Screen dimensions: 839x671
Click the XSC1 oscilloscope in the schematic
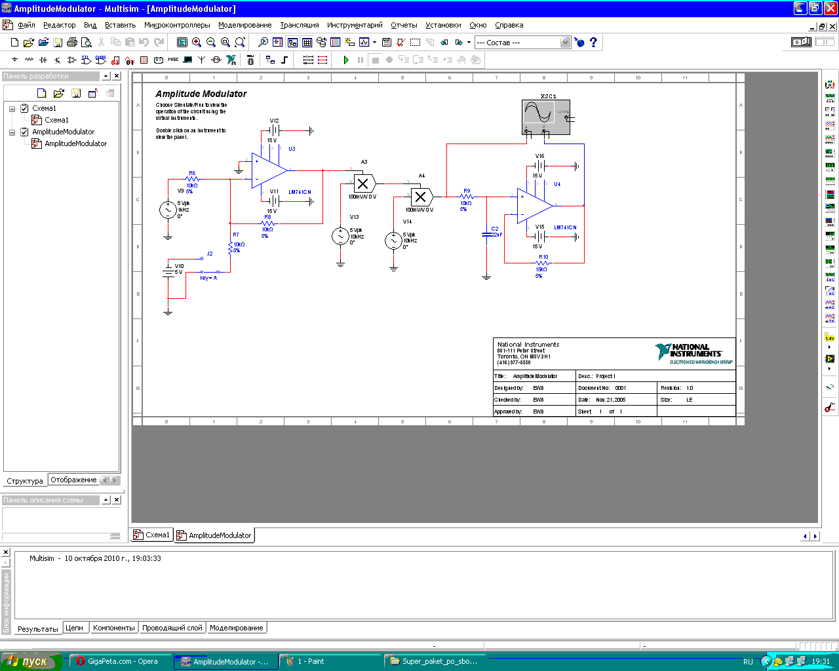546,117
